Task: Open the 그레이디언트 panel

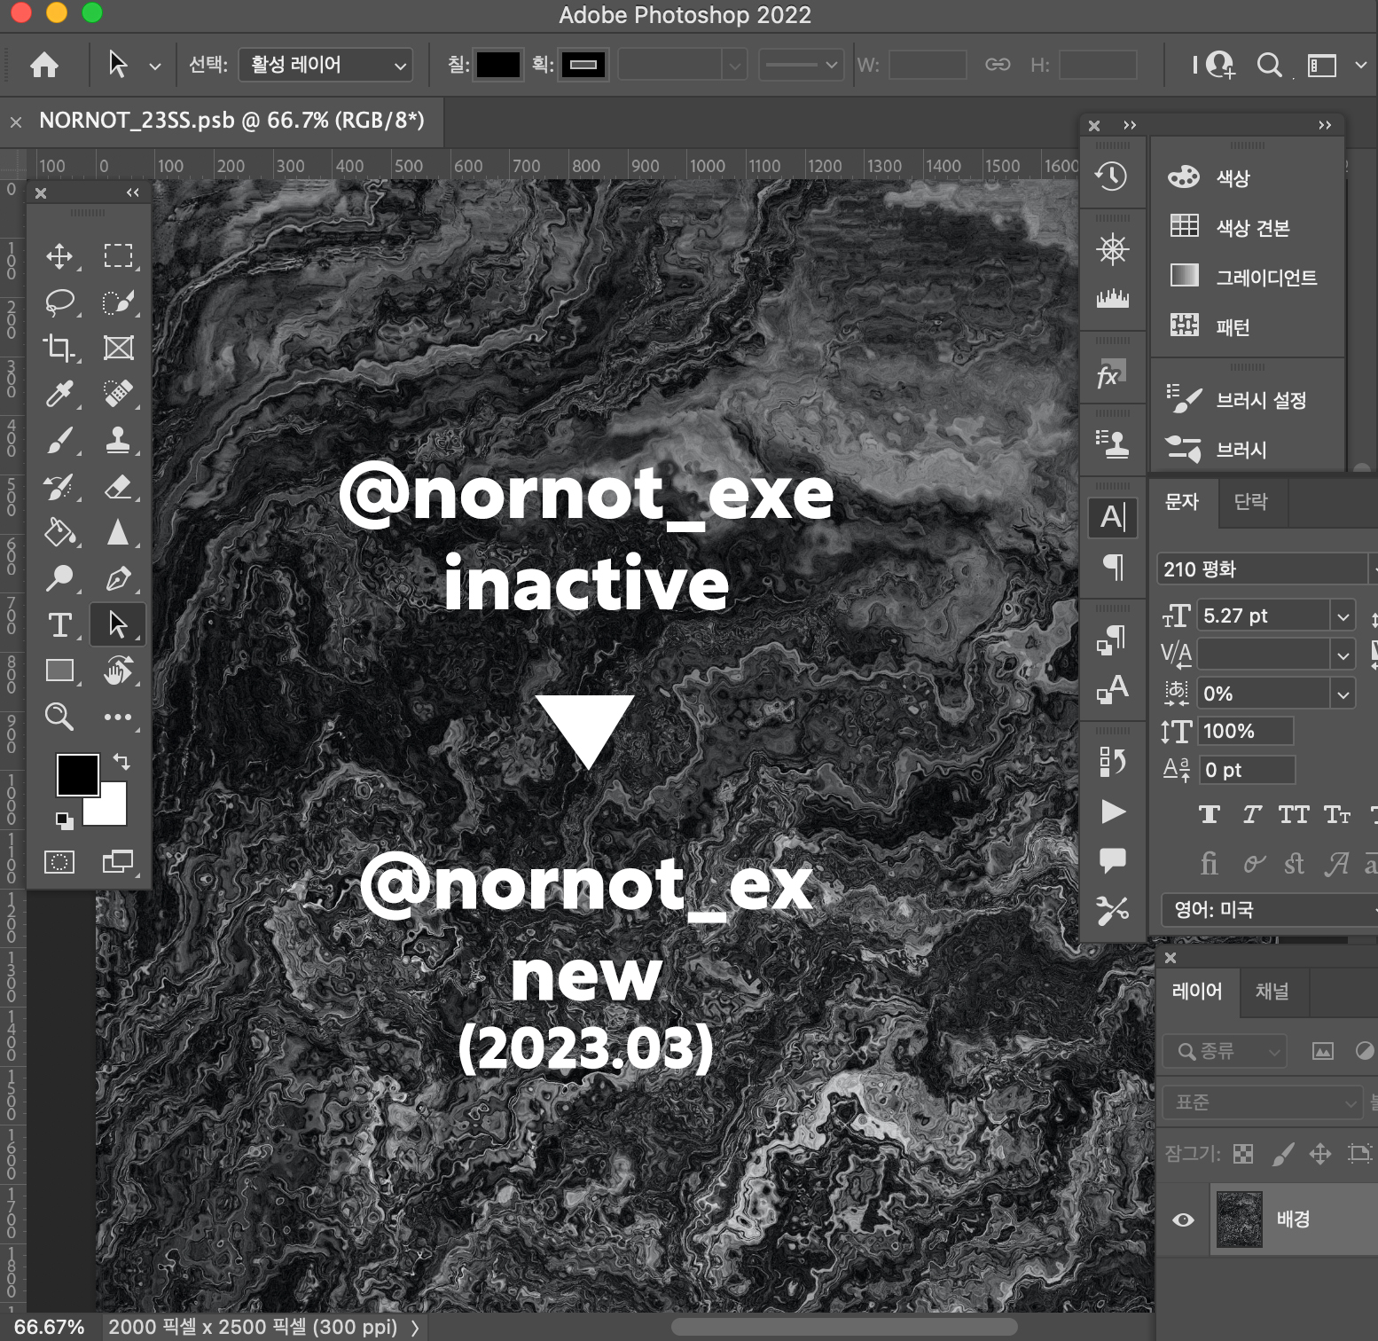Action: (x=1265, y=278)
